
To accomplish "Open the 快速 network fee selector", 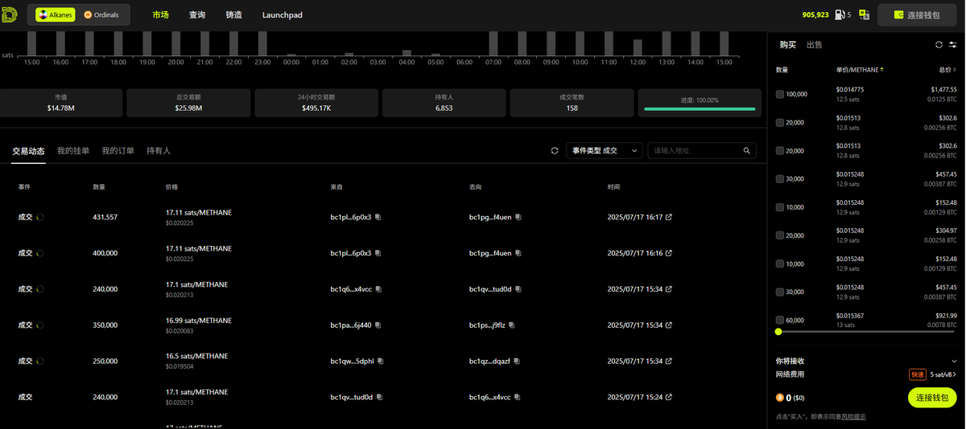I will [918, 374].
